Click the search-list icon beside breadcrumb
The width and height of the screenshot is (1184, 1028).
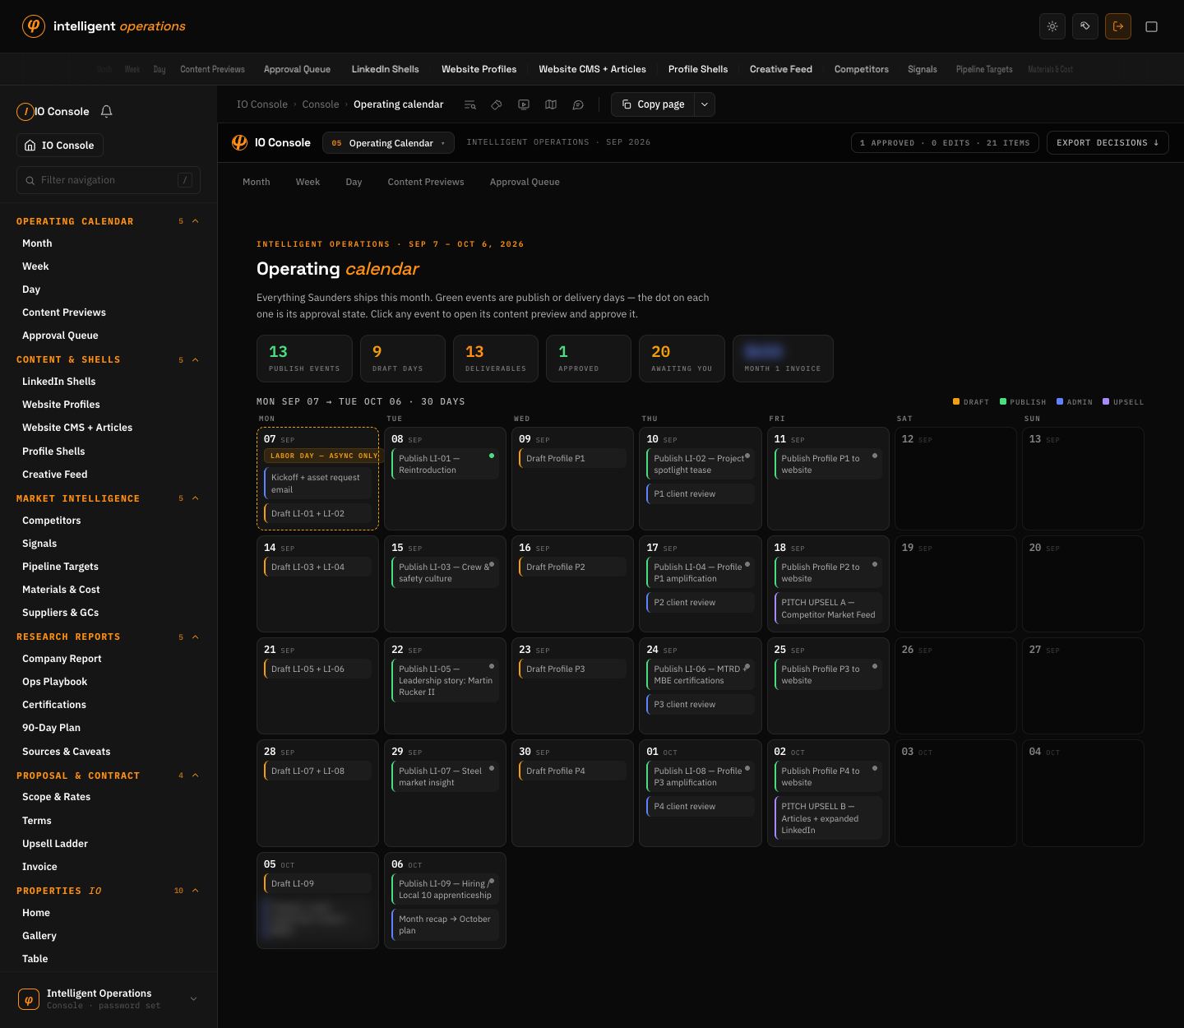[469, 104]
